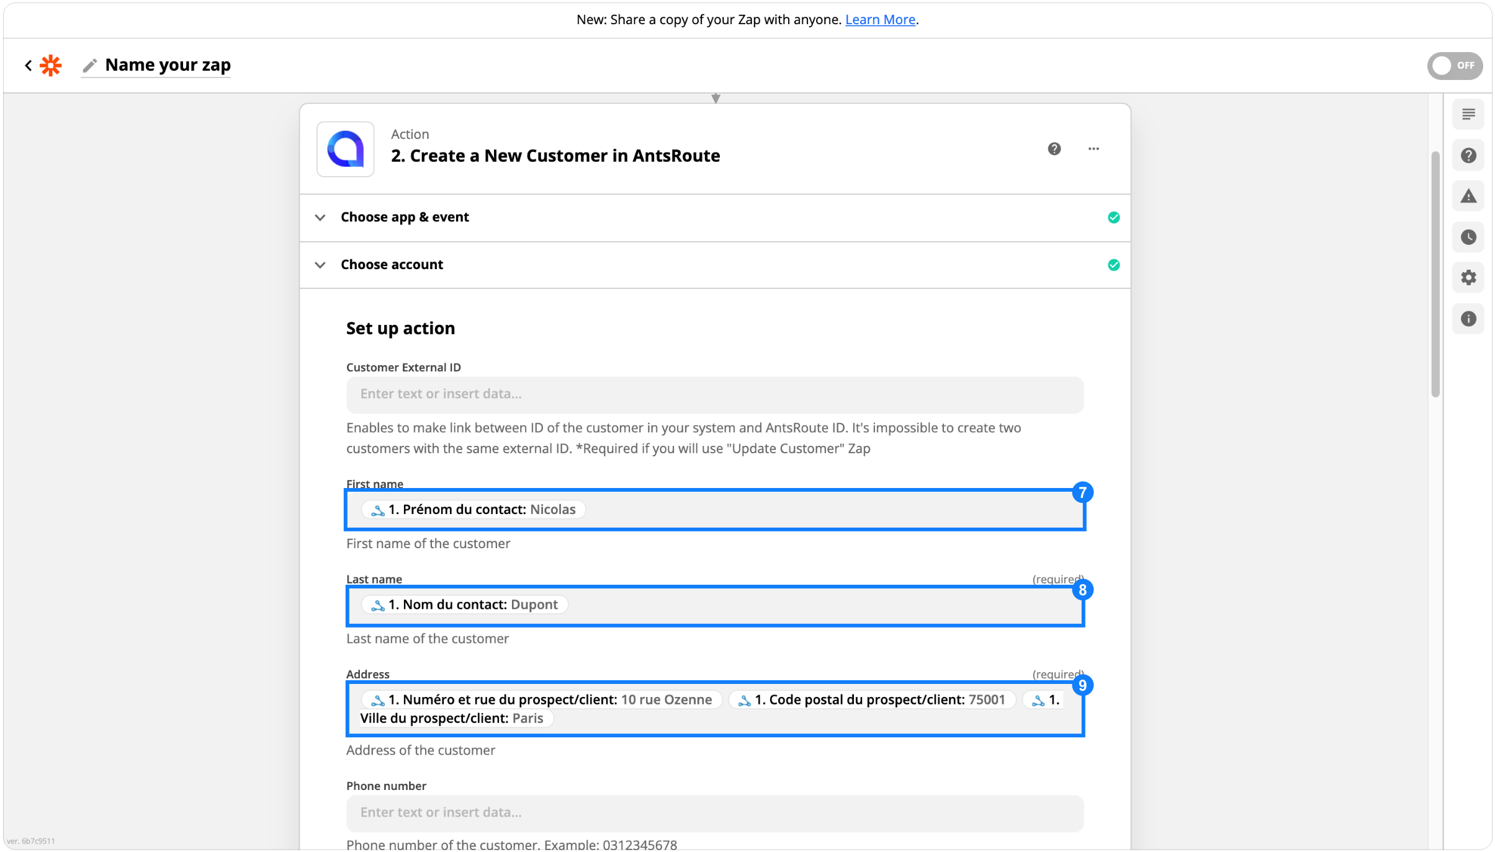Follow the Learn More link
1495x852 pixels.
(880, 20)
